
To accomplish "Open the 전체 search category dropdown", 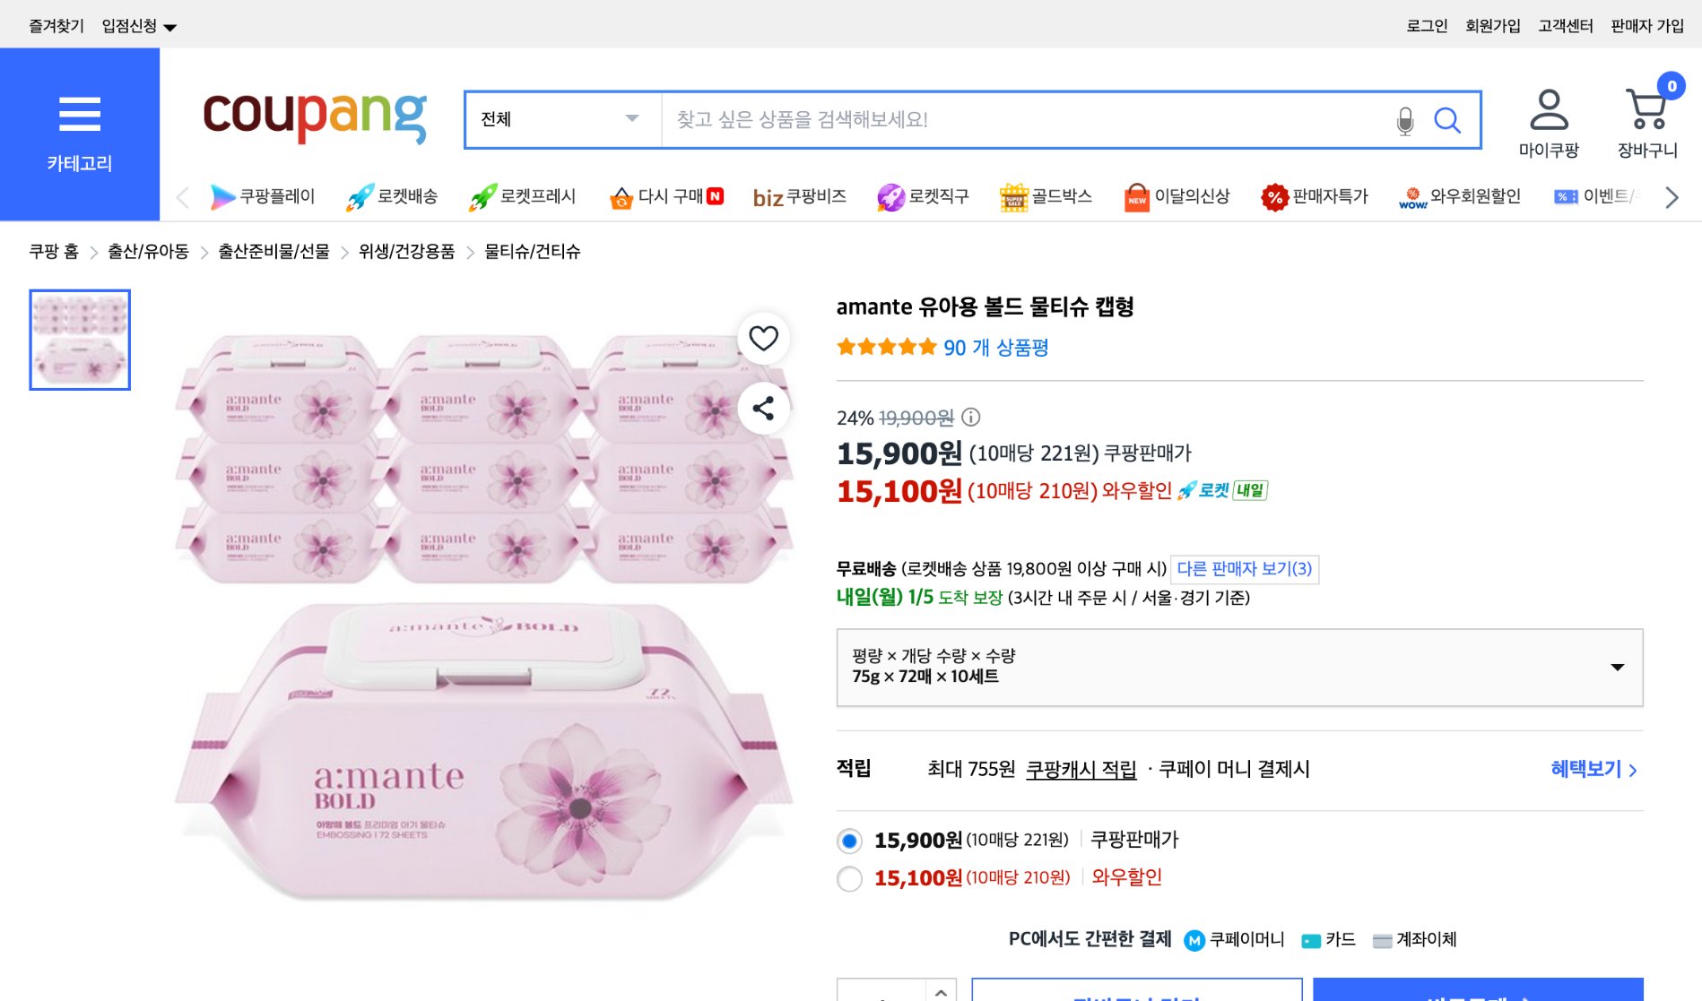I will [560, 118].
